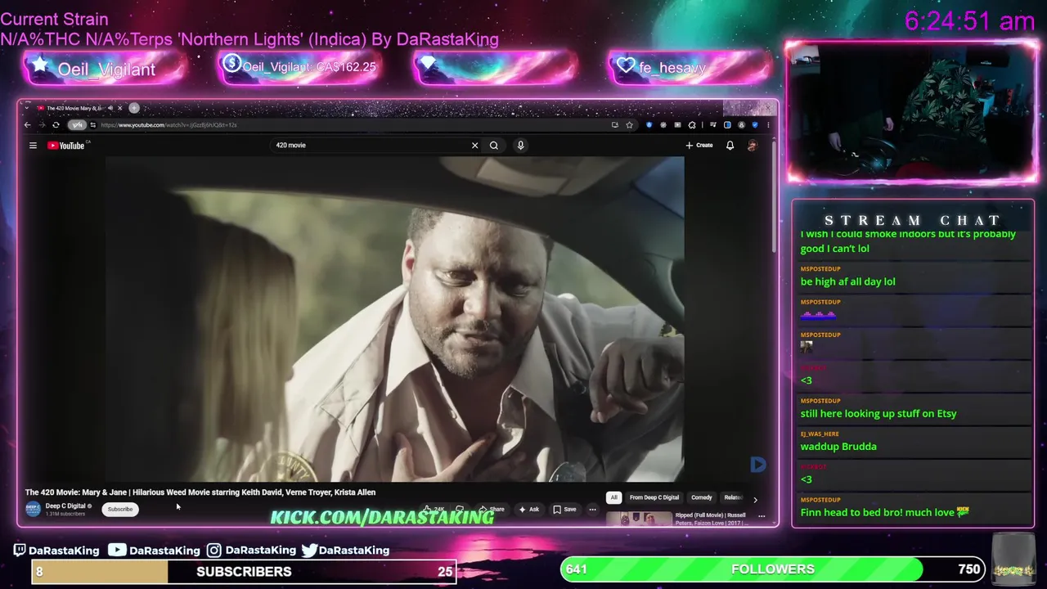The image size is (1047, 589).
Task: Click the VPN badge in address bar
Action: click(x=77, y=125)
